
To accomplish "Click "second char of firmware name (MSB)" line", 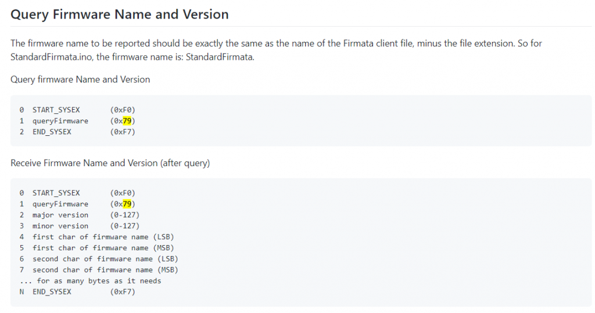I will pos(105,270).
